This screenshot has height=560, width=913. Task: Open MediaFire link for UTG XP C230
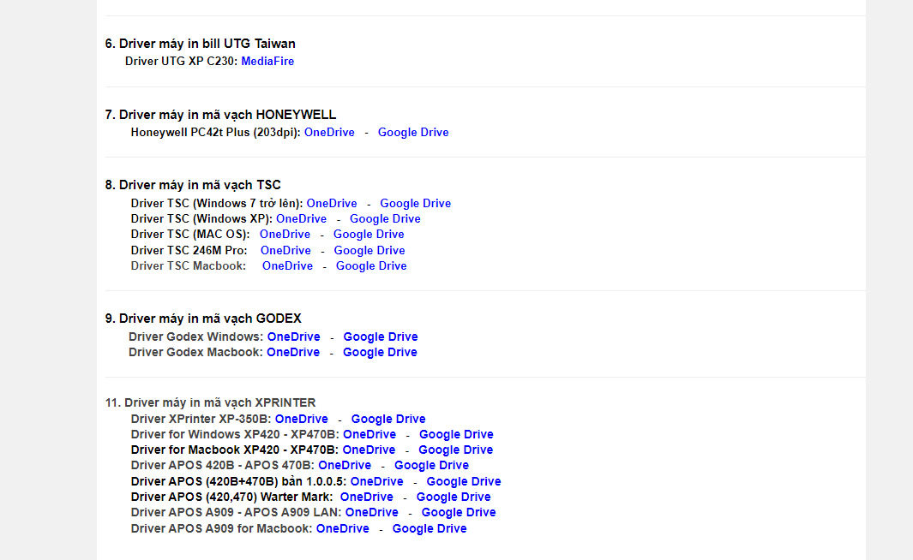[267, 61]
